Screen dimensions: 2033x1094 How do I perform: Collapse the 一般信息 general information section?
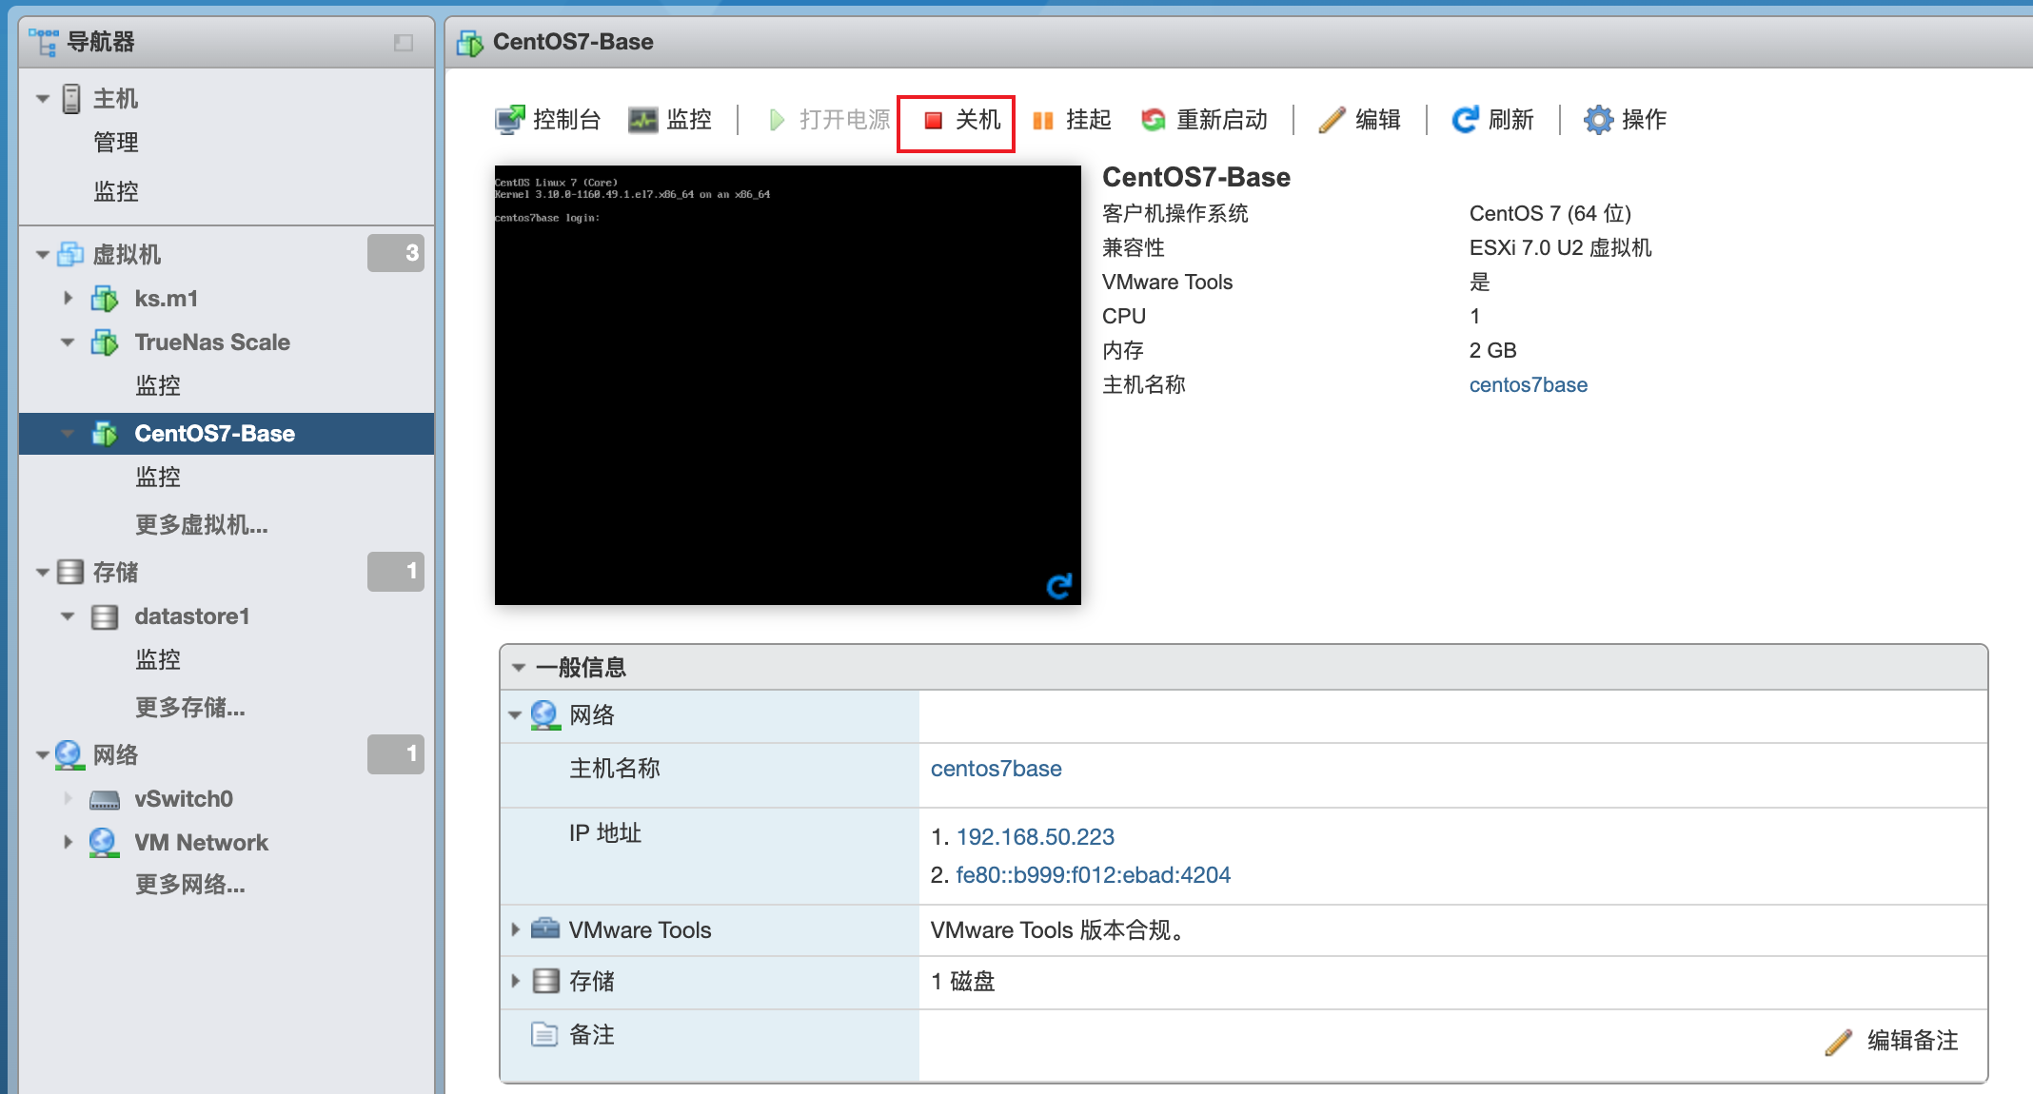[519, 668]
